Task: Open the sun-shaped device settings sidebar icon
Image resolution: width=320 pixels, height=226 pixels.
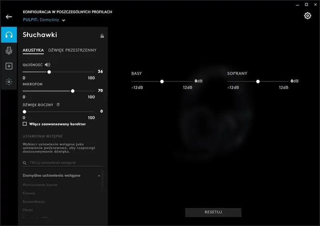Action: click(x=9, y=82)
